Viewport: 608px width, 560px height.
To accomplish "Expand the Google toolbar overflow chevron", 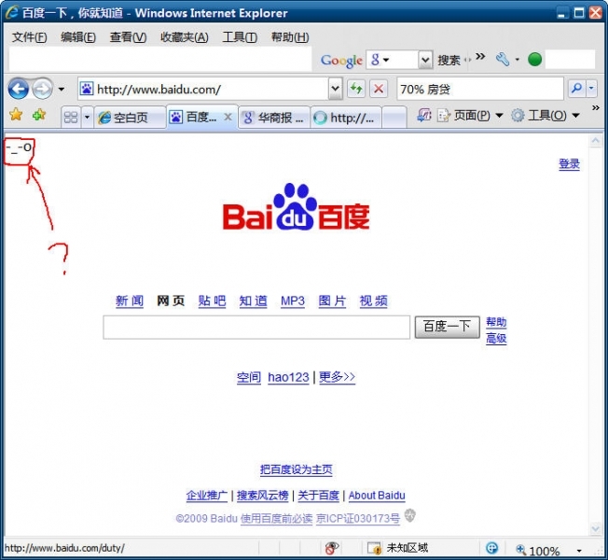I will coord(480,56).
